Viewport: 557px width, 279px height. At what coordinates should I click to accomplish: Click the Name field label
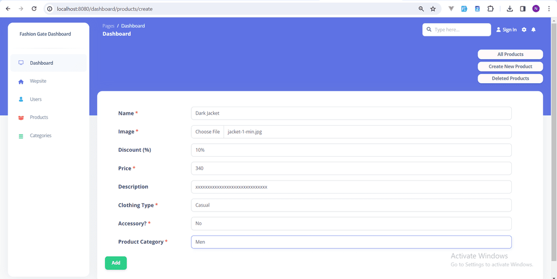pyautogui.click(x=128, y=113)
